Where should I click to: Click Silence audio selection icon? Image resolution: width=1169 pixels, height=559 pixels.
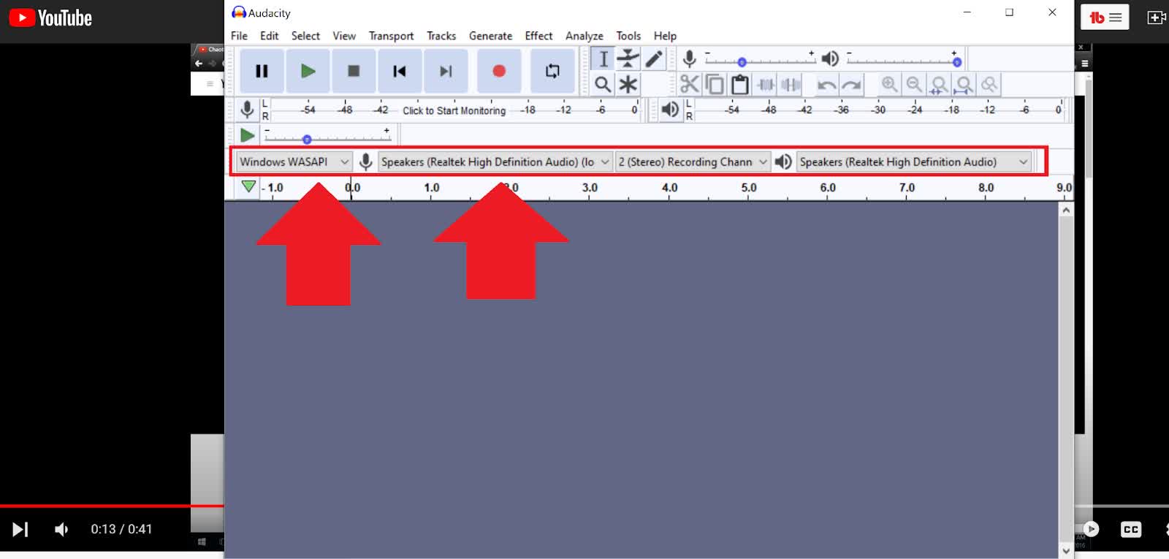(x=791, y=84)
